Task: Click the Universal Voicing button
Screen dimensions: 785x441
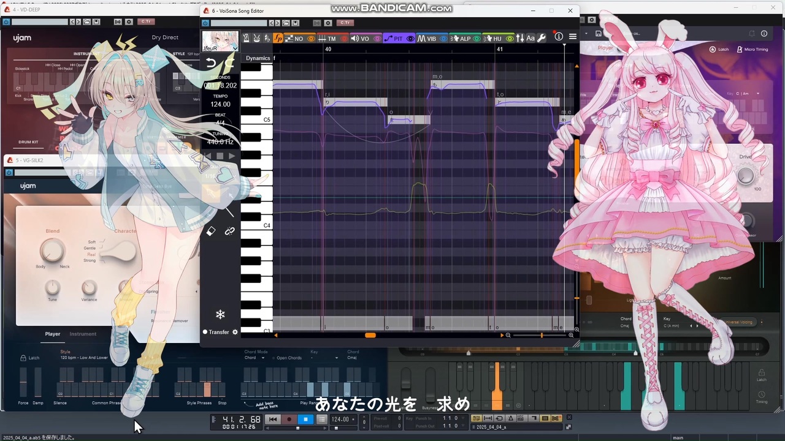Action: (739, 322)
